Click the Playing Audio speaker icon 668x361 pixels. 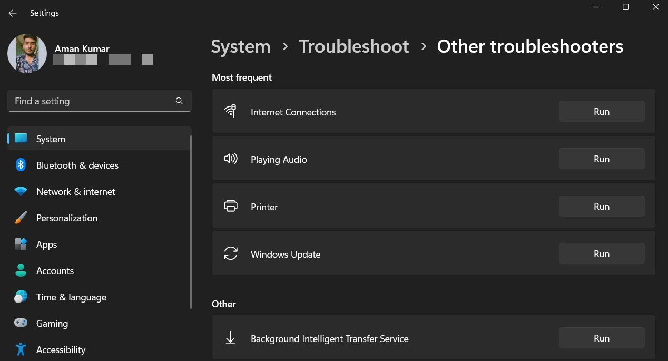(x=230, y=159)
